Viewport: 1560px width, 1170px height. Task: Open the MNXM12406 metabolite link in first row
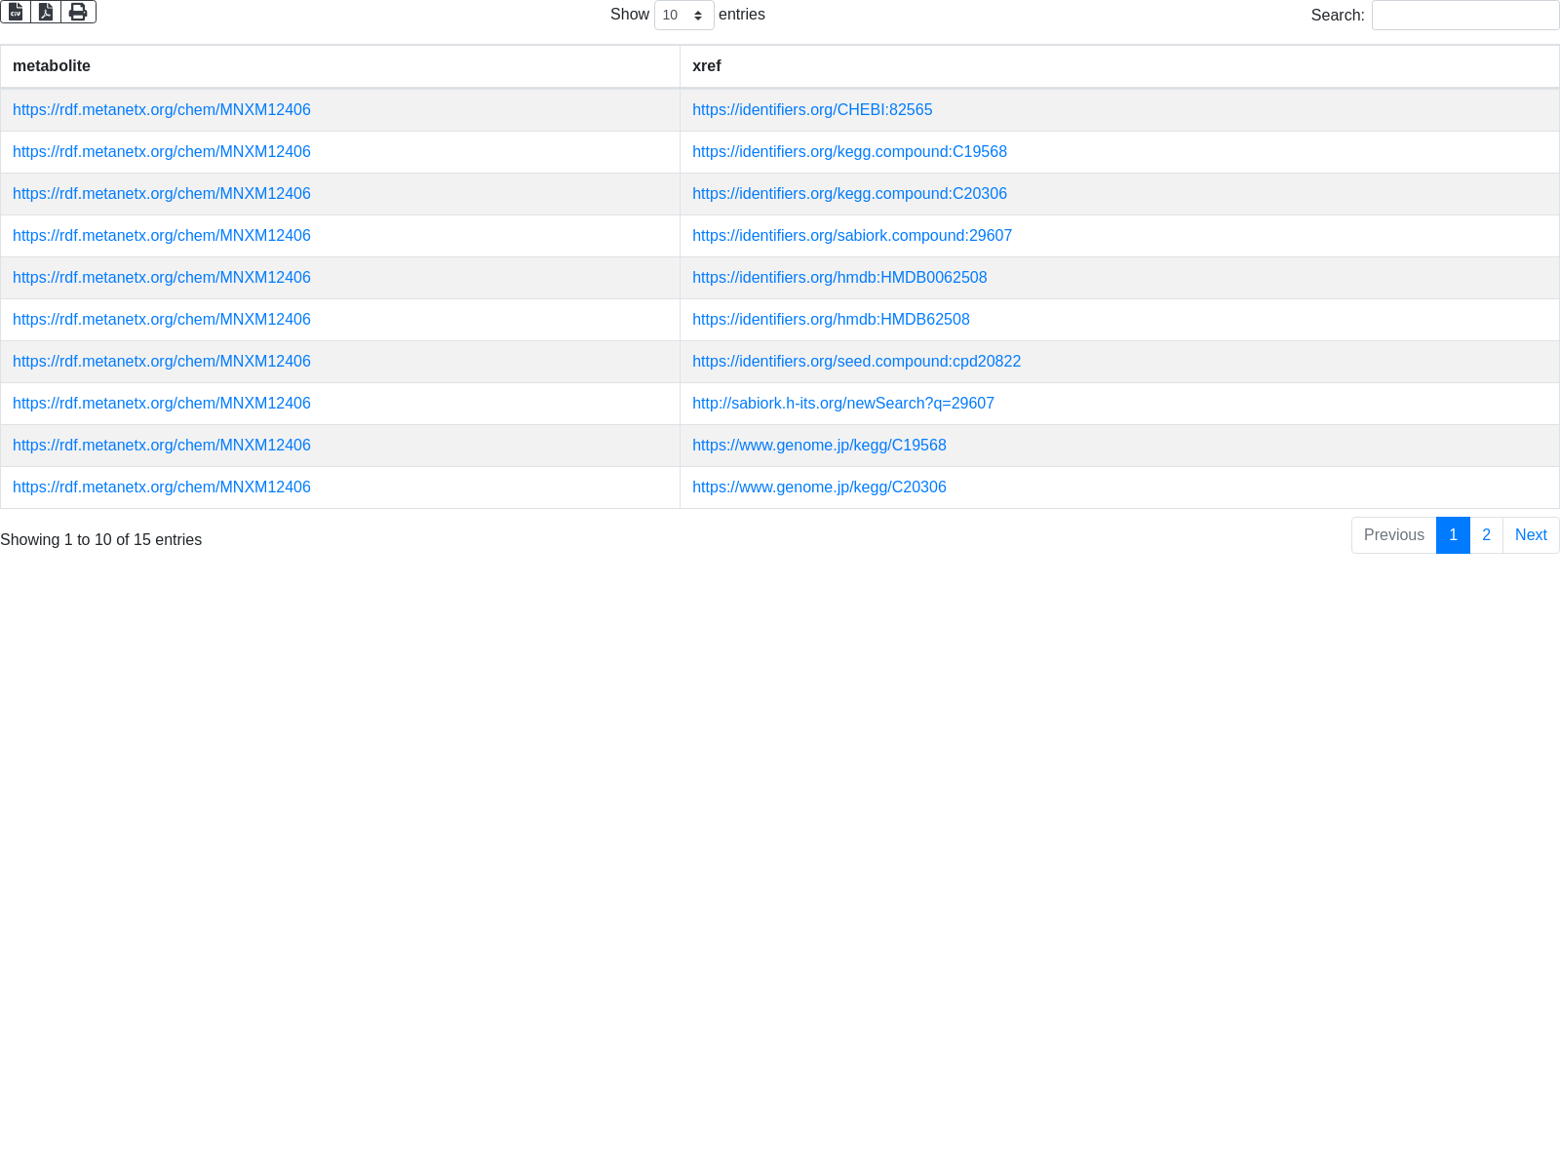click(161, 110)
